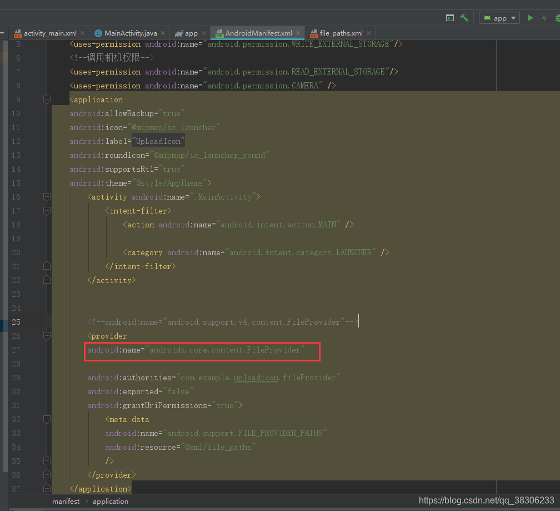Click the manifest breadcrumb
This screenshot has width=560, height=511.
click(66, 502)
